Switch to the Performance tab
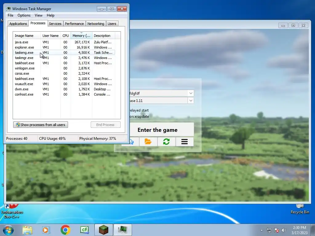The image size is (315, 236). point(74,24)
